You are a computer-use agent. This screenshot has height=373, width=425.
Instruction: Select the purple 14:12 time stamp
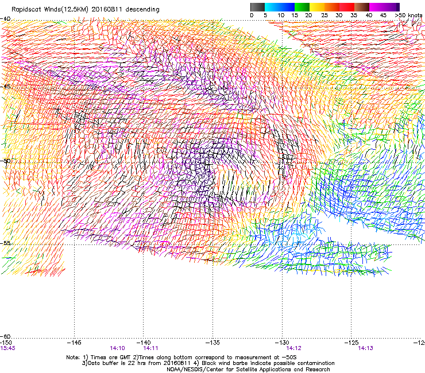294,348
